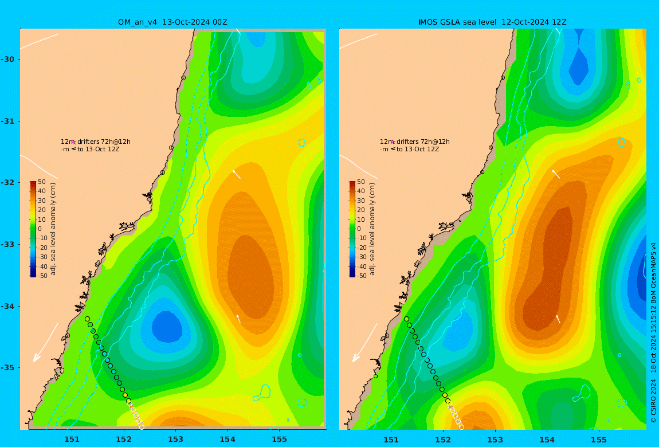Viewport: 659px width, 447px height.
Task: Click the yellow-filled track circle on the right map
Action: pos(445,395)
